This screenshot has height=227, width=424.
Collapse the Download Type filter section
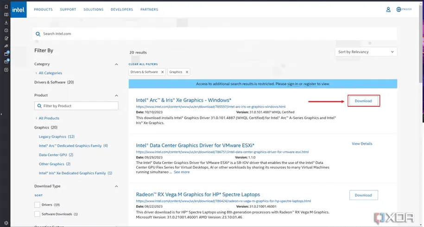tap(116, 186)
